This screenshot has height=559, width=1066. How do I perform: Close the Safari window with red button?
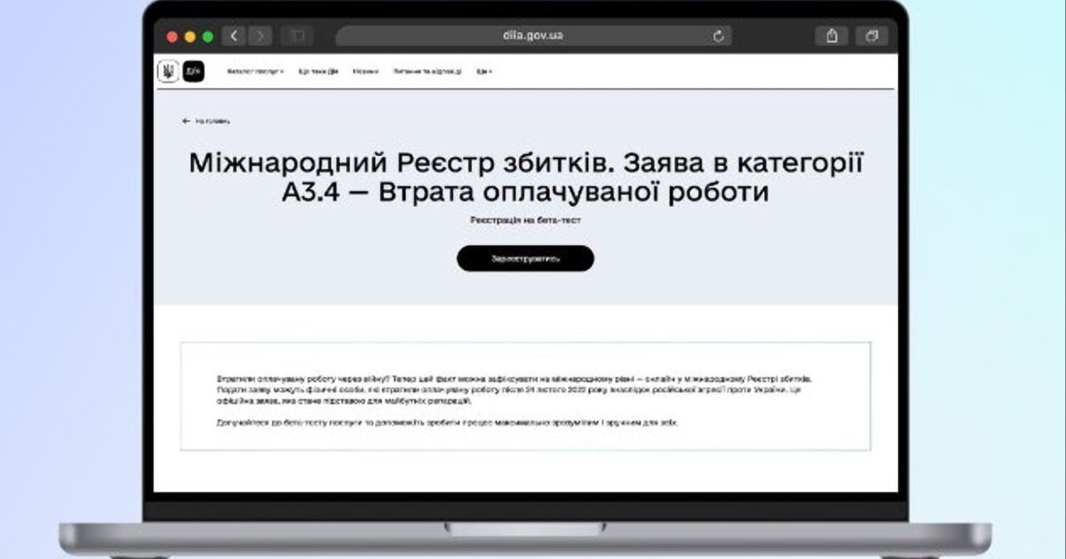pyautogui.click(x=171, y=36)
